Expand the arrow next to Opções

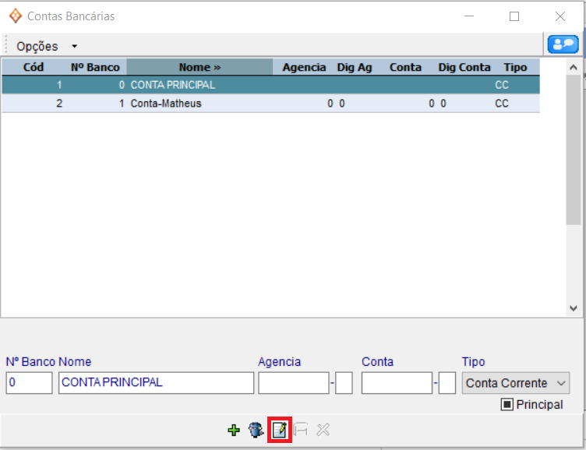(x=74, y=47)
